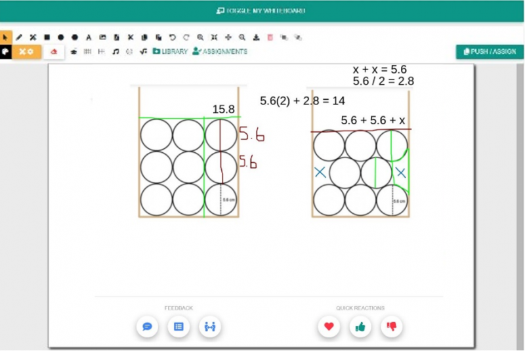Click the download whiteboard icon
Screen dimensions: 525x351
pyautogui.click(x=256, y=37)
